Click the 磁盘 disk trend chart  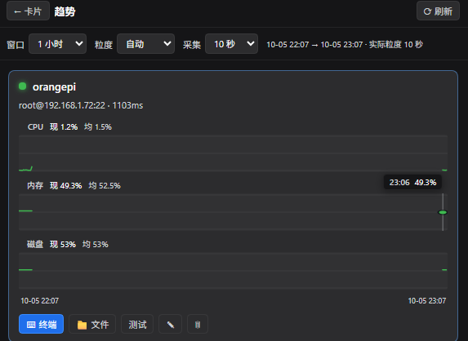pos(233,271)
